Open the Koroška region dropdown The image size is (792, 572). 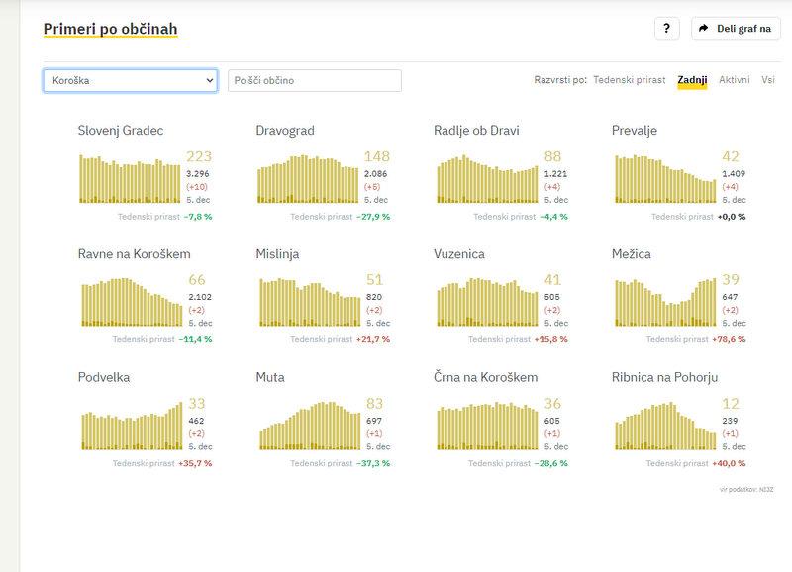click(x=130, y=80)
